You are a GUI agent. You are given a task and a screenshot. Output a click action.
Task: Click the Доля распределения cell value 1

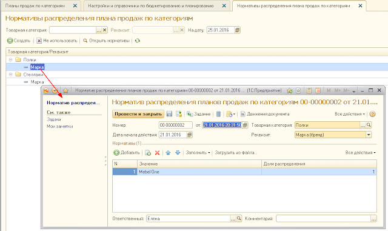tap(319, 172)
